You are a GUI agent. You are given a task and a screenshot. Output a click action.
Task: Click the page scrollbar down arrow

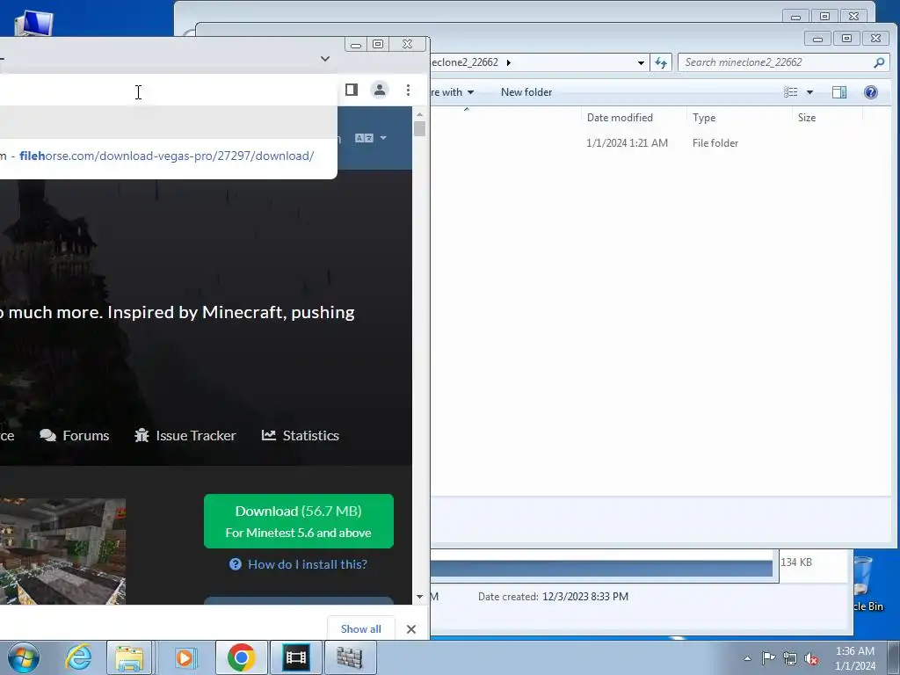click(x=419, y=597)
